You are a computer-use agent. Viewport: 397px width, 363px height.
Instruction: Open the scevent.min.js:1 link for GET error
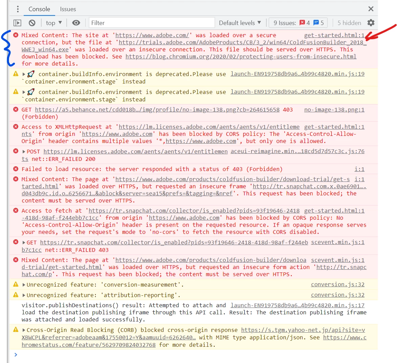pyautogui.click(x=338, y=242)
